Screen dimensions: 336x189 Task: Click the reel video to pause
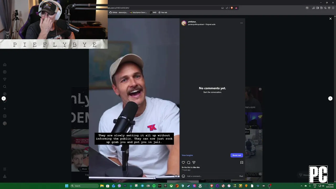(134, 98)
